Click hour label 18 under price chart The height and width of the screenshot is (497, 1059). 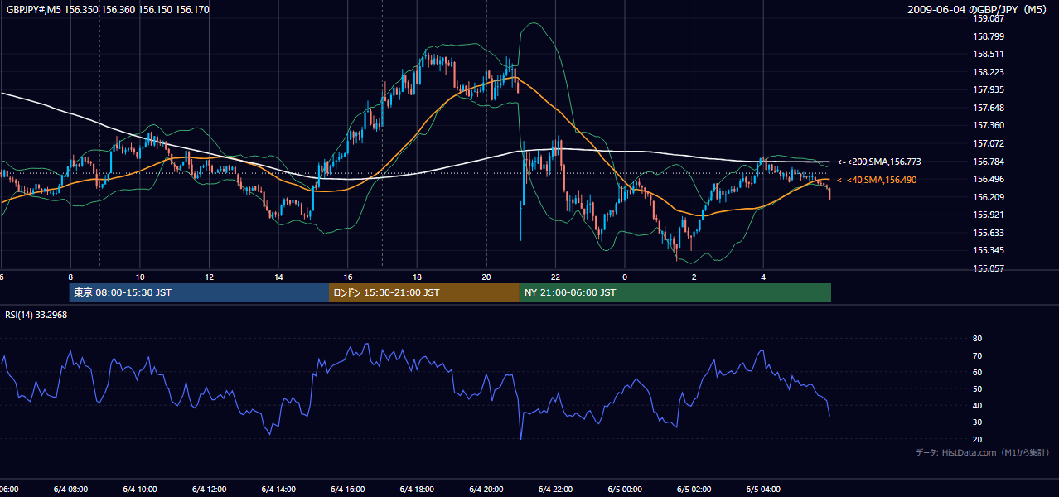pyautogui.click(x=418, y=277)
